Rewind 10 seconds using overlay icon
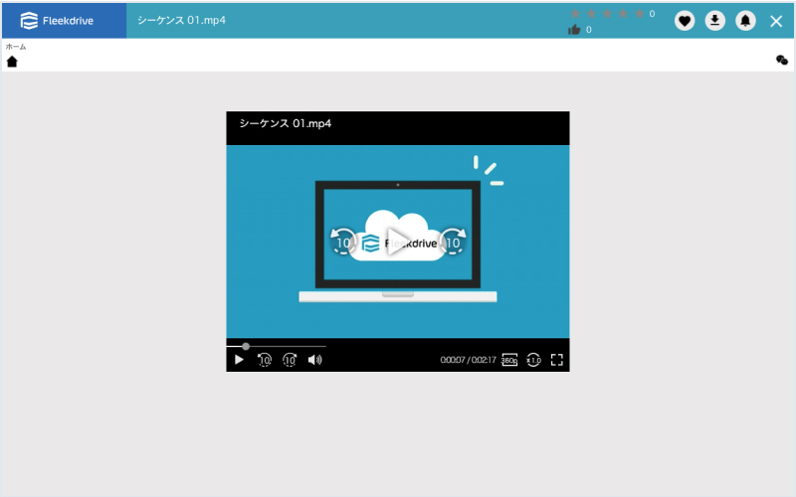 tap(343, 242)
